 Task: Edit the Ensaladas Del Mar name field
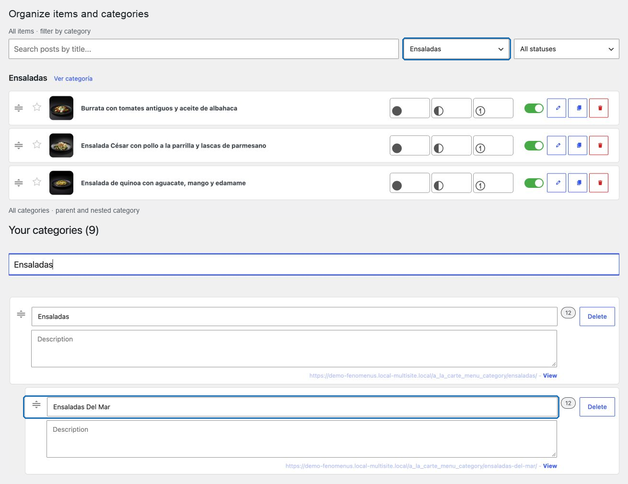click(302, 407)
